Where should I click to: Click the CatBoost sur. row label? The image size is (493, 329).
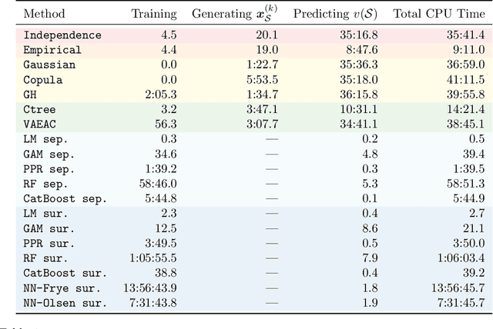click(x=65, y=273)
